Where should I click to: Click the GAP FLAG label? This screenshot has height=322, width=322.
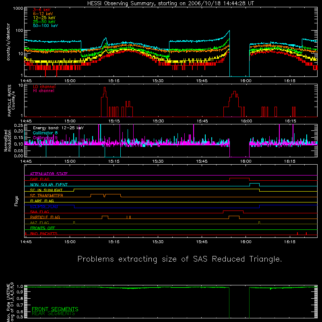point(39,179)
